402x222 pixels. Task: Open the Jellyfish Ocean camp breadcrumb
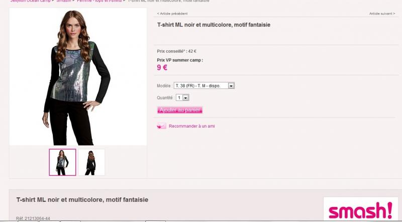point(31,1)
